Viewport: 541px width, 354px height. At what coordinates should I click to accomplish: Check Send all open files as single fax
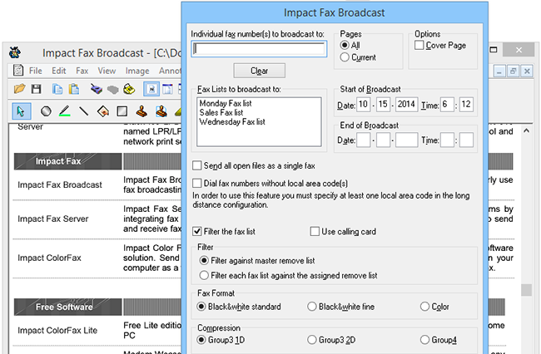tap(197, 166)
